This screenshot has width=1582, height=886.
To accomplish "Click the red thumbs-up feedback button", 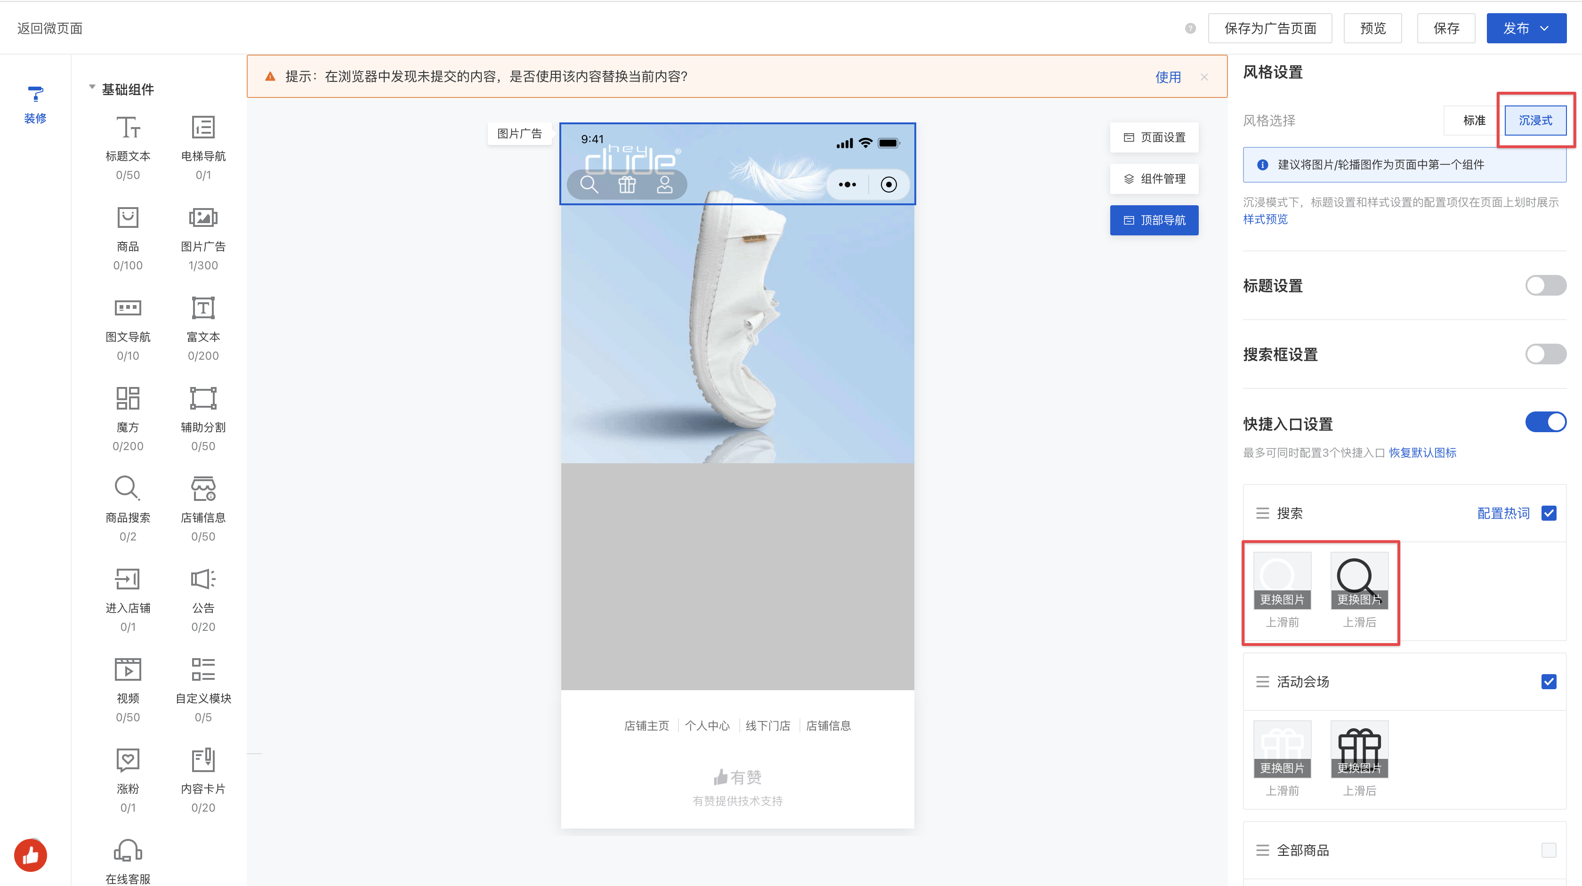I will (x=31, y=854).
